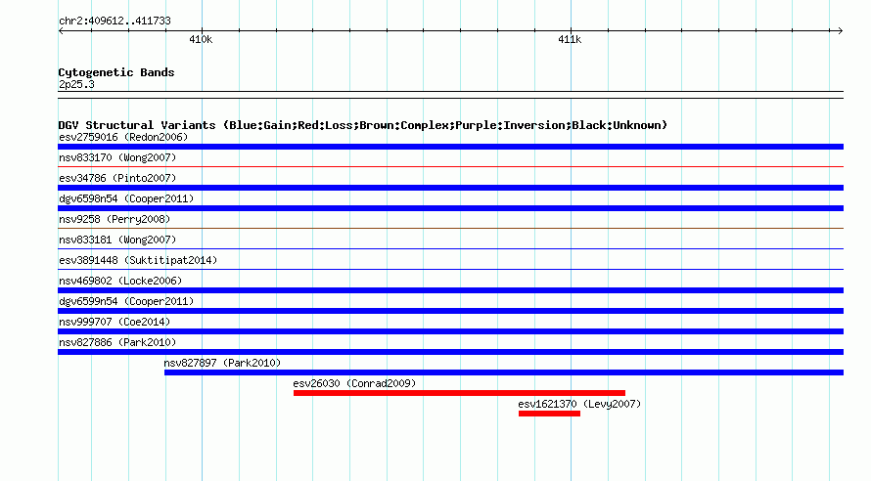Select the esv26030 red loss bar
This screenshot has width=871, height=481.
pyautogui.click(x=459, y=393)
